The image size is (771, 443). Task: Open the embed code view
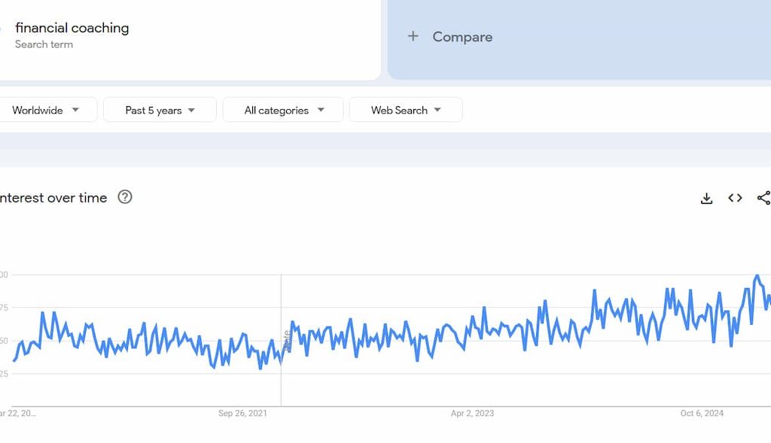click(x=735, y=198)
